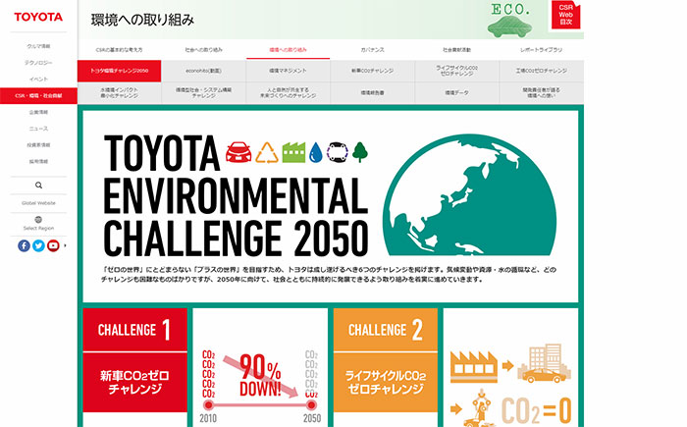This screenshot has height=427, width=687.
Task: Click the CO2=0 factory illustration
Action: point(511,385)
